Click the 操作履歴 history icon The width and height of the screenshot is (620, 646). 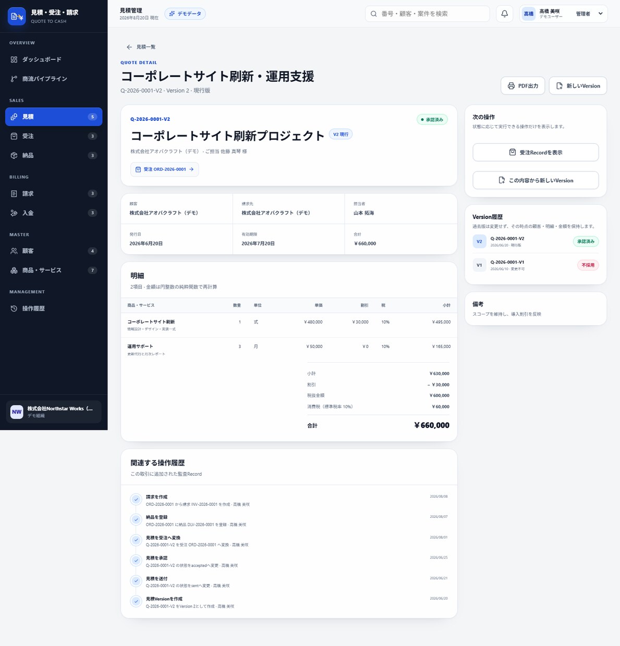click(14, 308)
